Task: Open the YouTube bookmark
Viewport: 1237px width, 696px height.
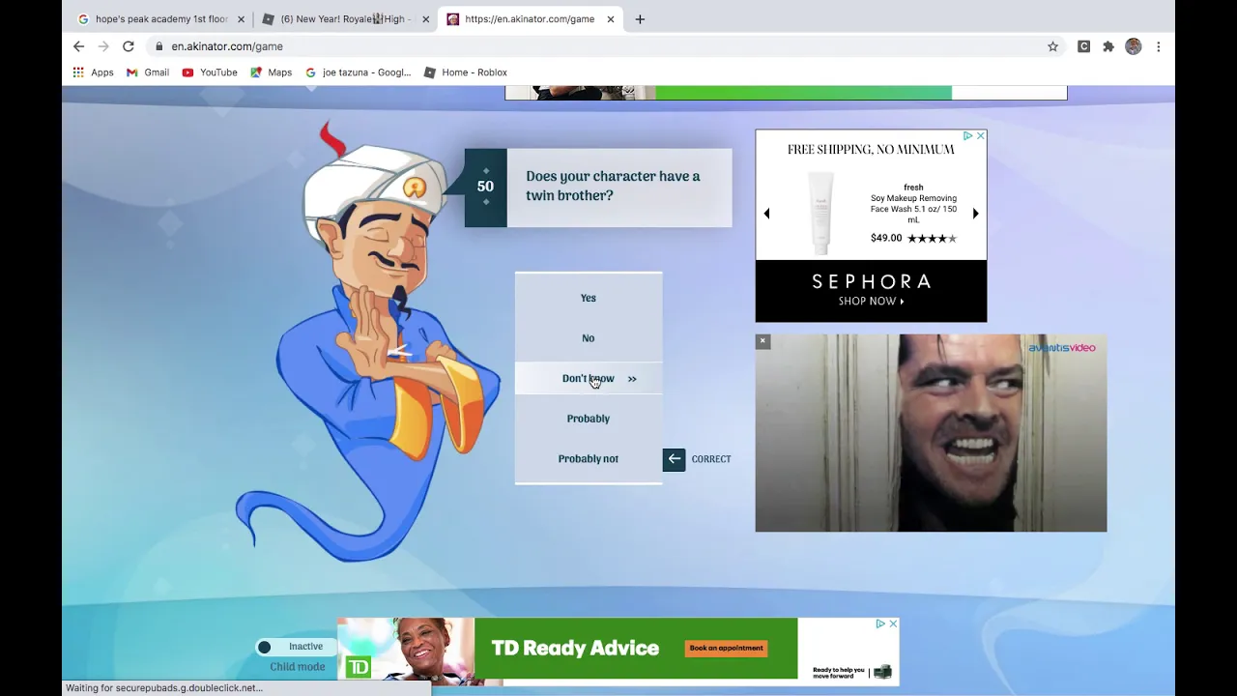Action: click(209, 72)
